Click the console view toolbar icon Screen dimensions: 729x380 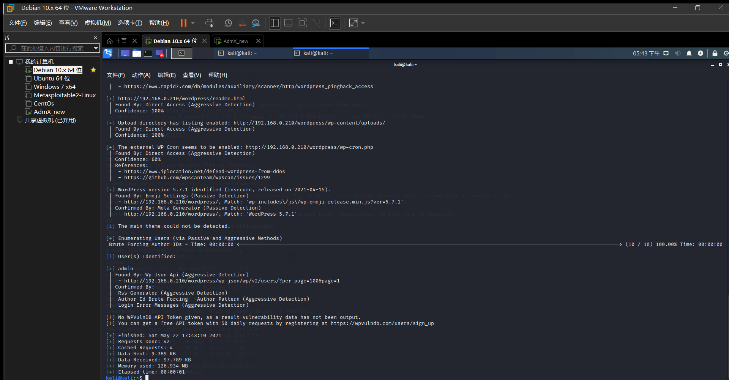[335, 23]
